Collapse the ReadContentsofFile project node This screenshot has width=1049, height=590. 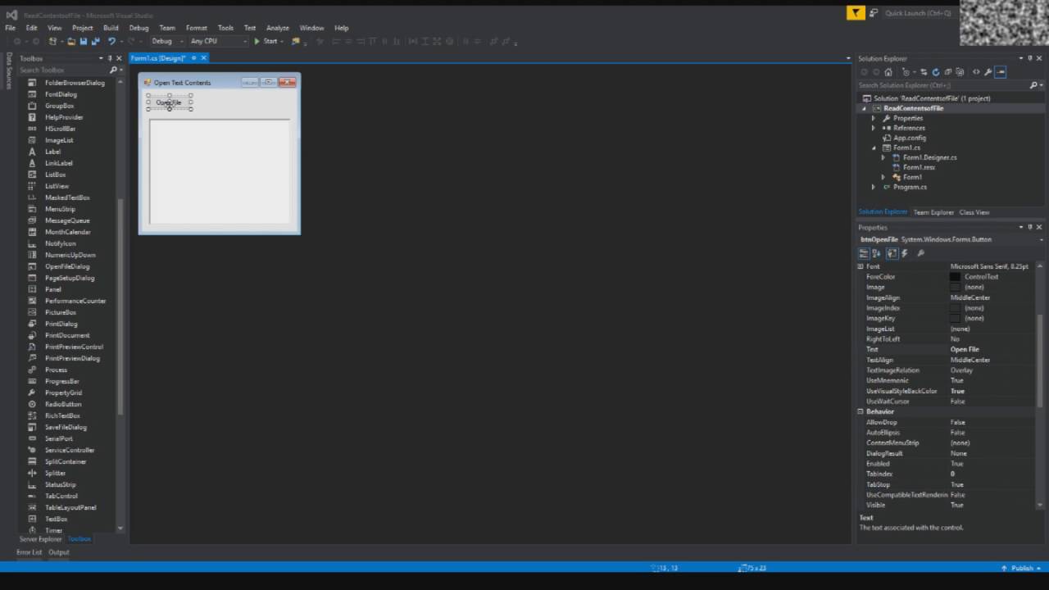pos(864,108)
